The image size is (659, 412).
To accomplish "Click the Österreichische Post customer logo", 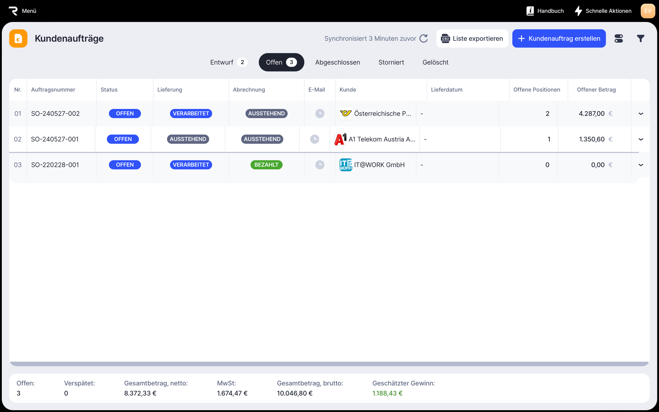I will coord(346,113).
